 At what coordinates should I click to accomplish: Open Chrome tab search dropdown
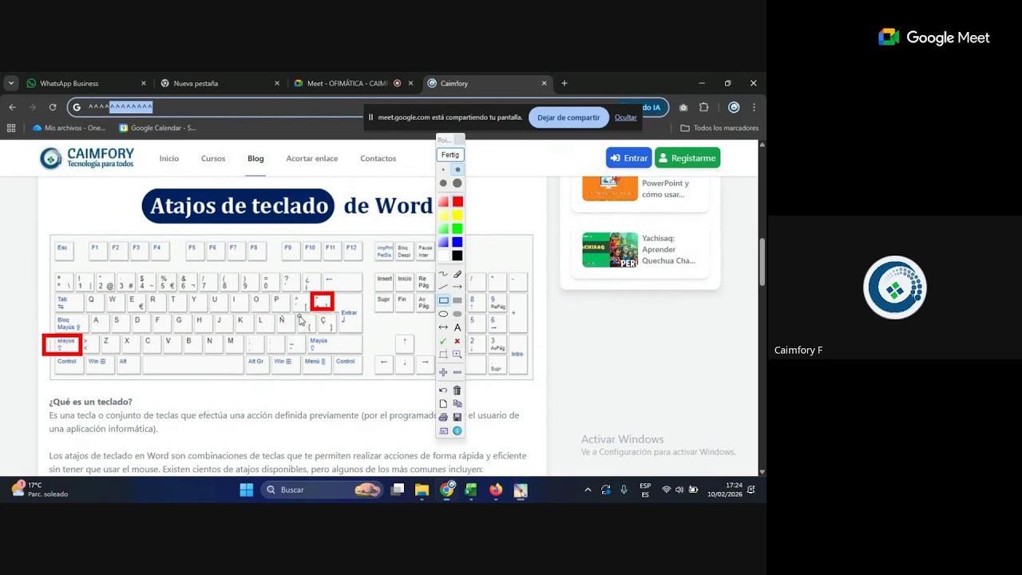coord(10,83)
